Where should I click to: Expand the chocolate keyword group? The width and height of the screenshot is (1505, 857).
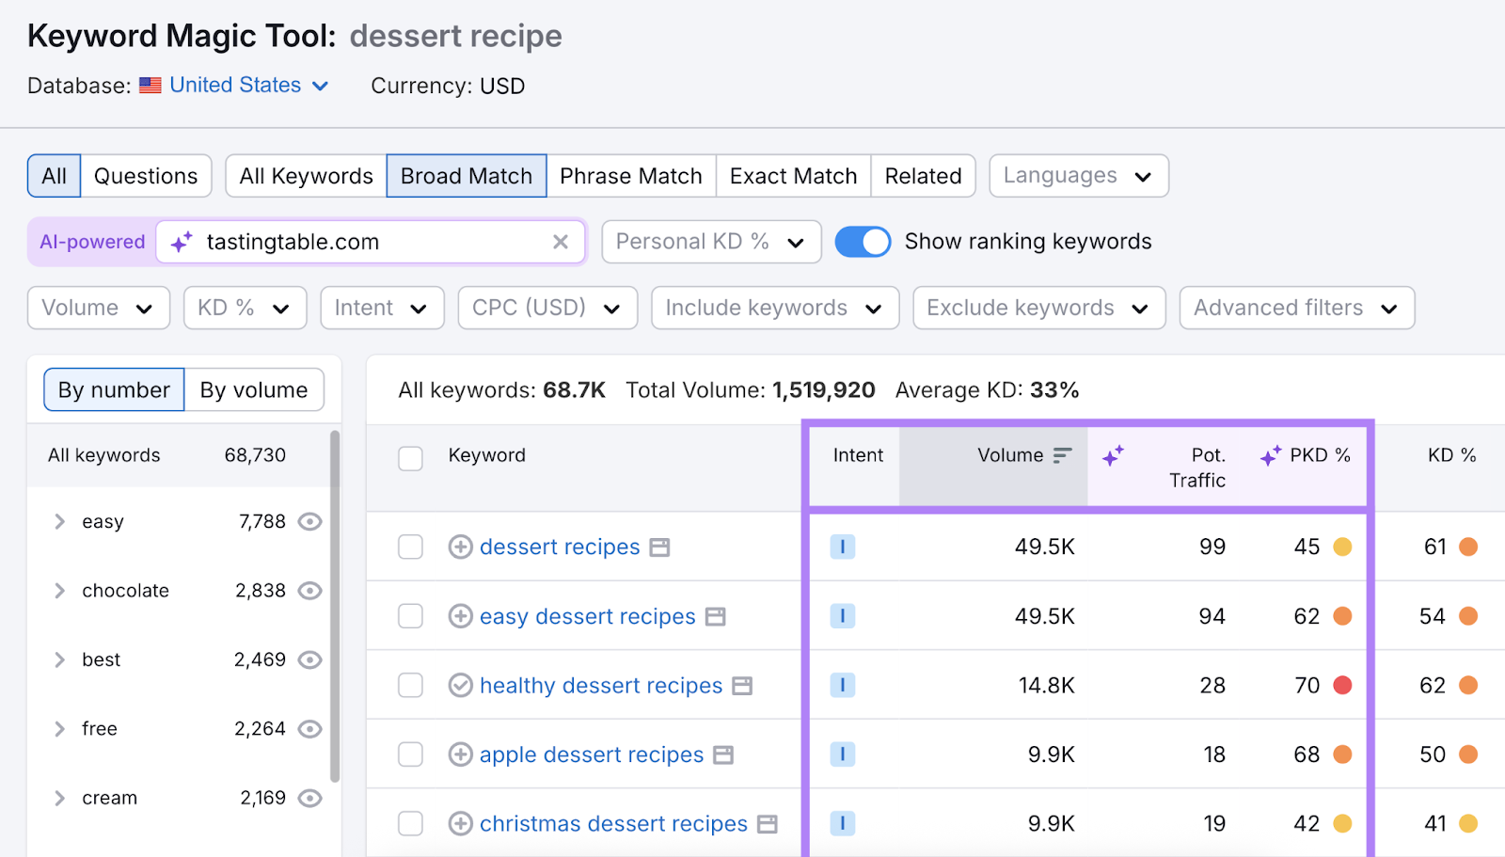[59, 591]
